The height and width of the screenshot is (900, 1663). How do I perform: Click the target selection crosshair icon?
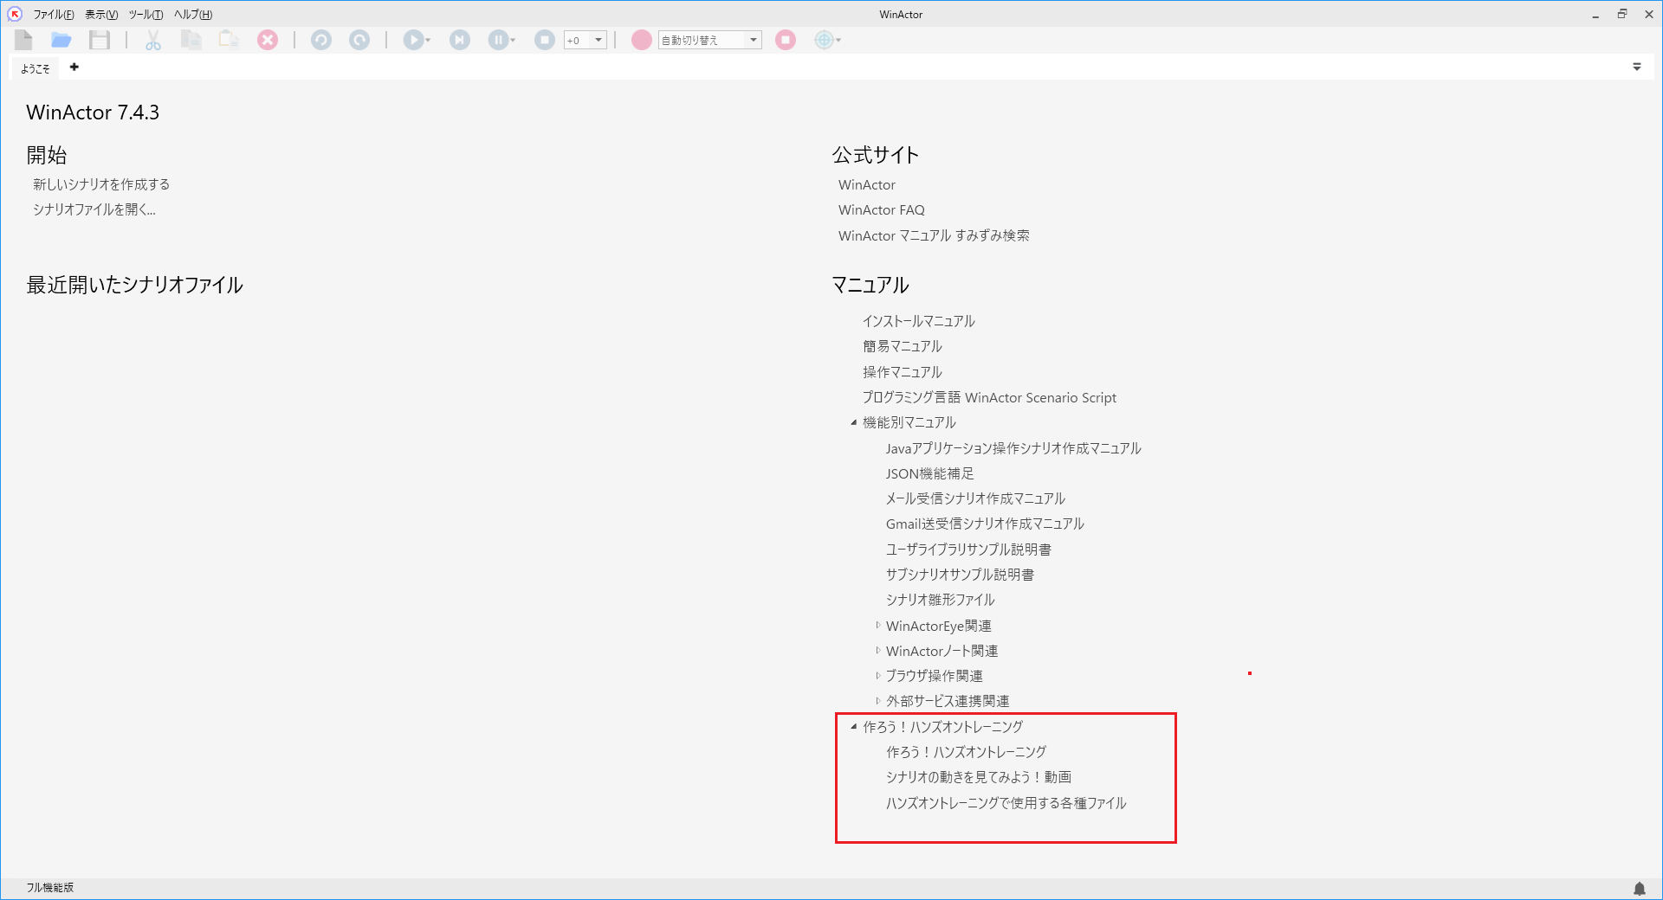pyautogui.click(x=824, y=40)
